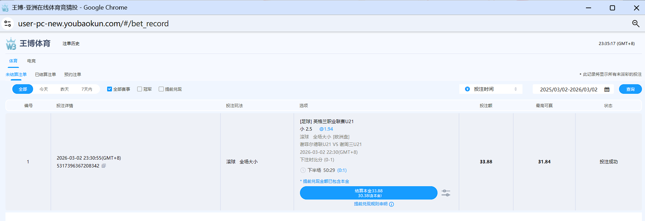This screenshot has width=645, height=221.
Task: Open the 已结算注单 tab
Action: tap(45, 74)
